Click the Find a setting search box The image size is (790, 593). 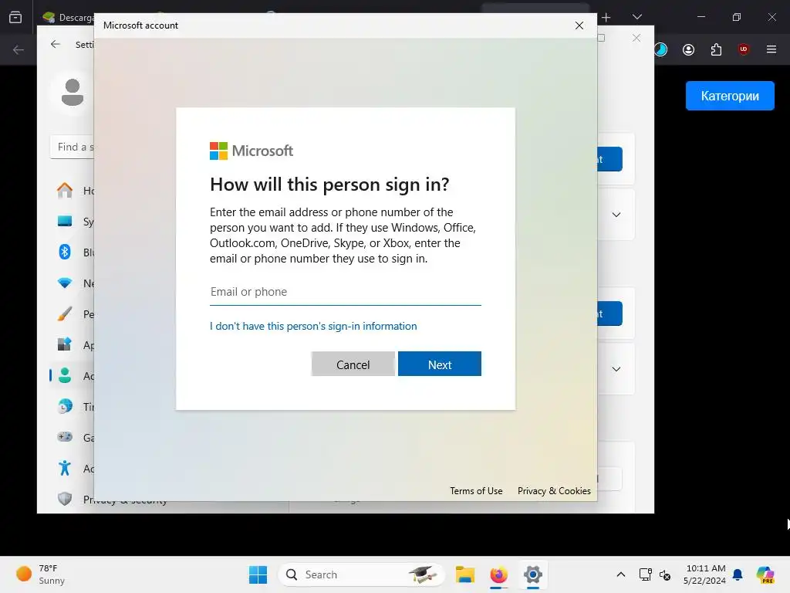[x=73, y=147]
